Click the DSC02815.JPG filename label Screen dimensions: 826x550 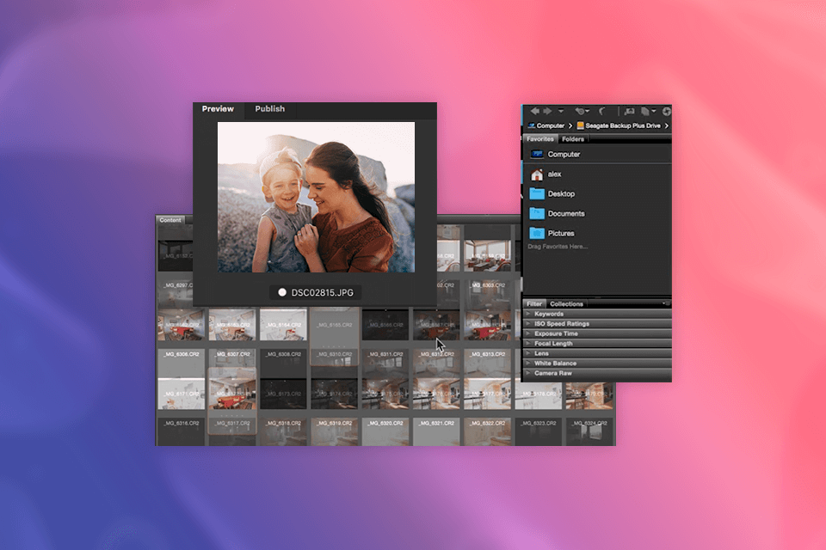click(x=323, y=293)
